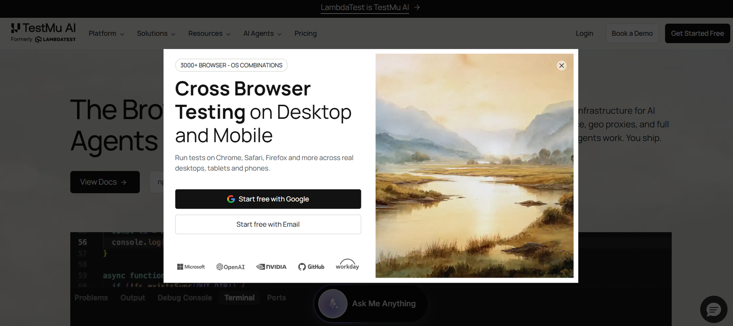Click the OpenAI logo
Image resolution: width=733 pixels, height=326 pixels.
[x=230, y=267]
